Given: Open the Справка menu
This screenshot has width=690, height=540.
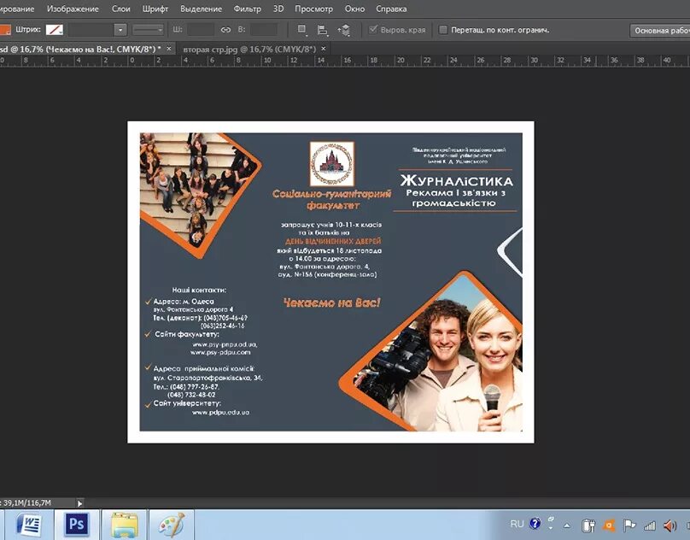Looking at the screenshot, I should click(x=391, y=9).
